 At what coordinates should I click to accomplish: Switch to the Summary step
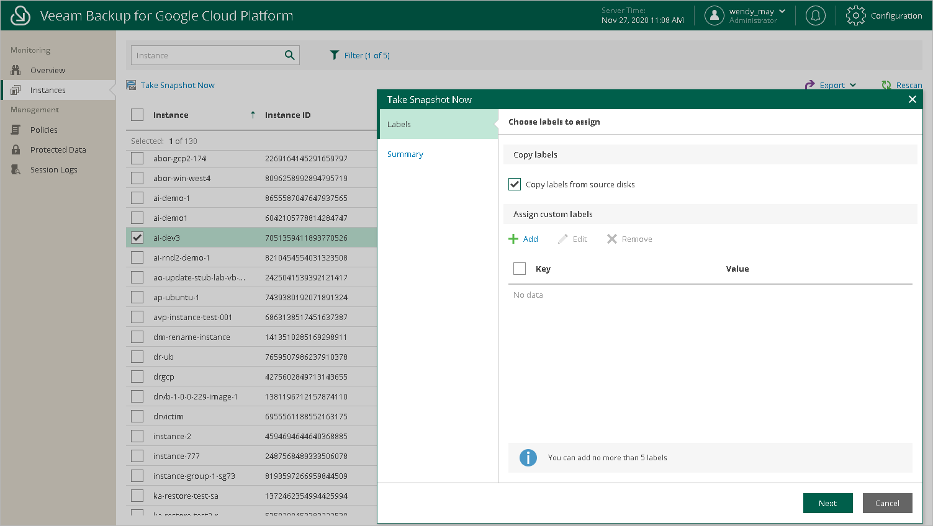(405, 154)
